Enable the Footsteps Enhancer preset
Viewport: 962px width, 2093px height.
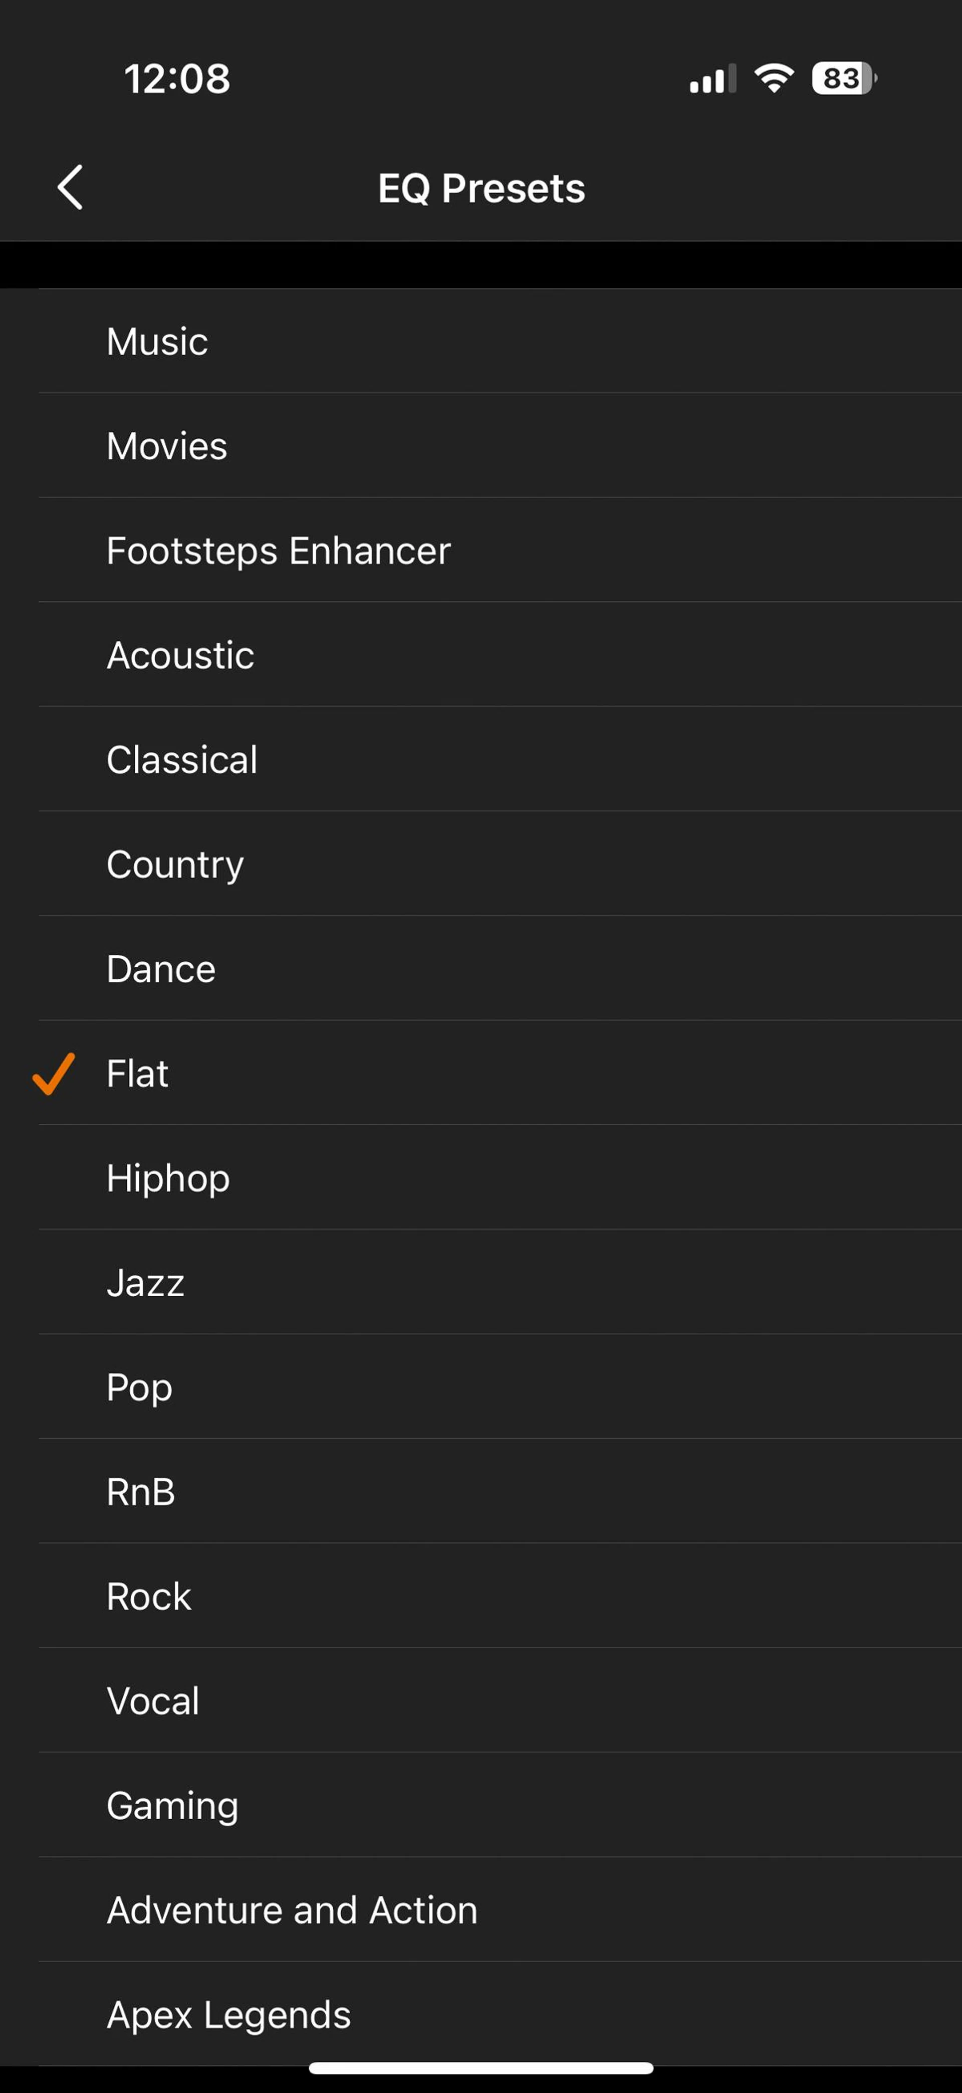tap(279, 551)
